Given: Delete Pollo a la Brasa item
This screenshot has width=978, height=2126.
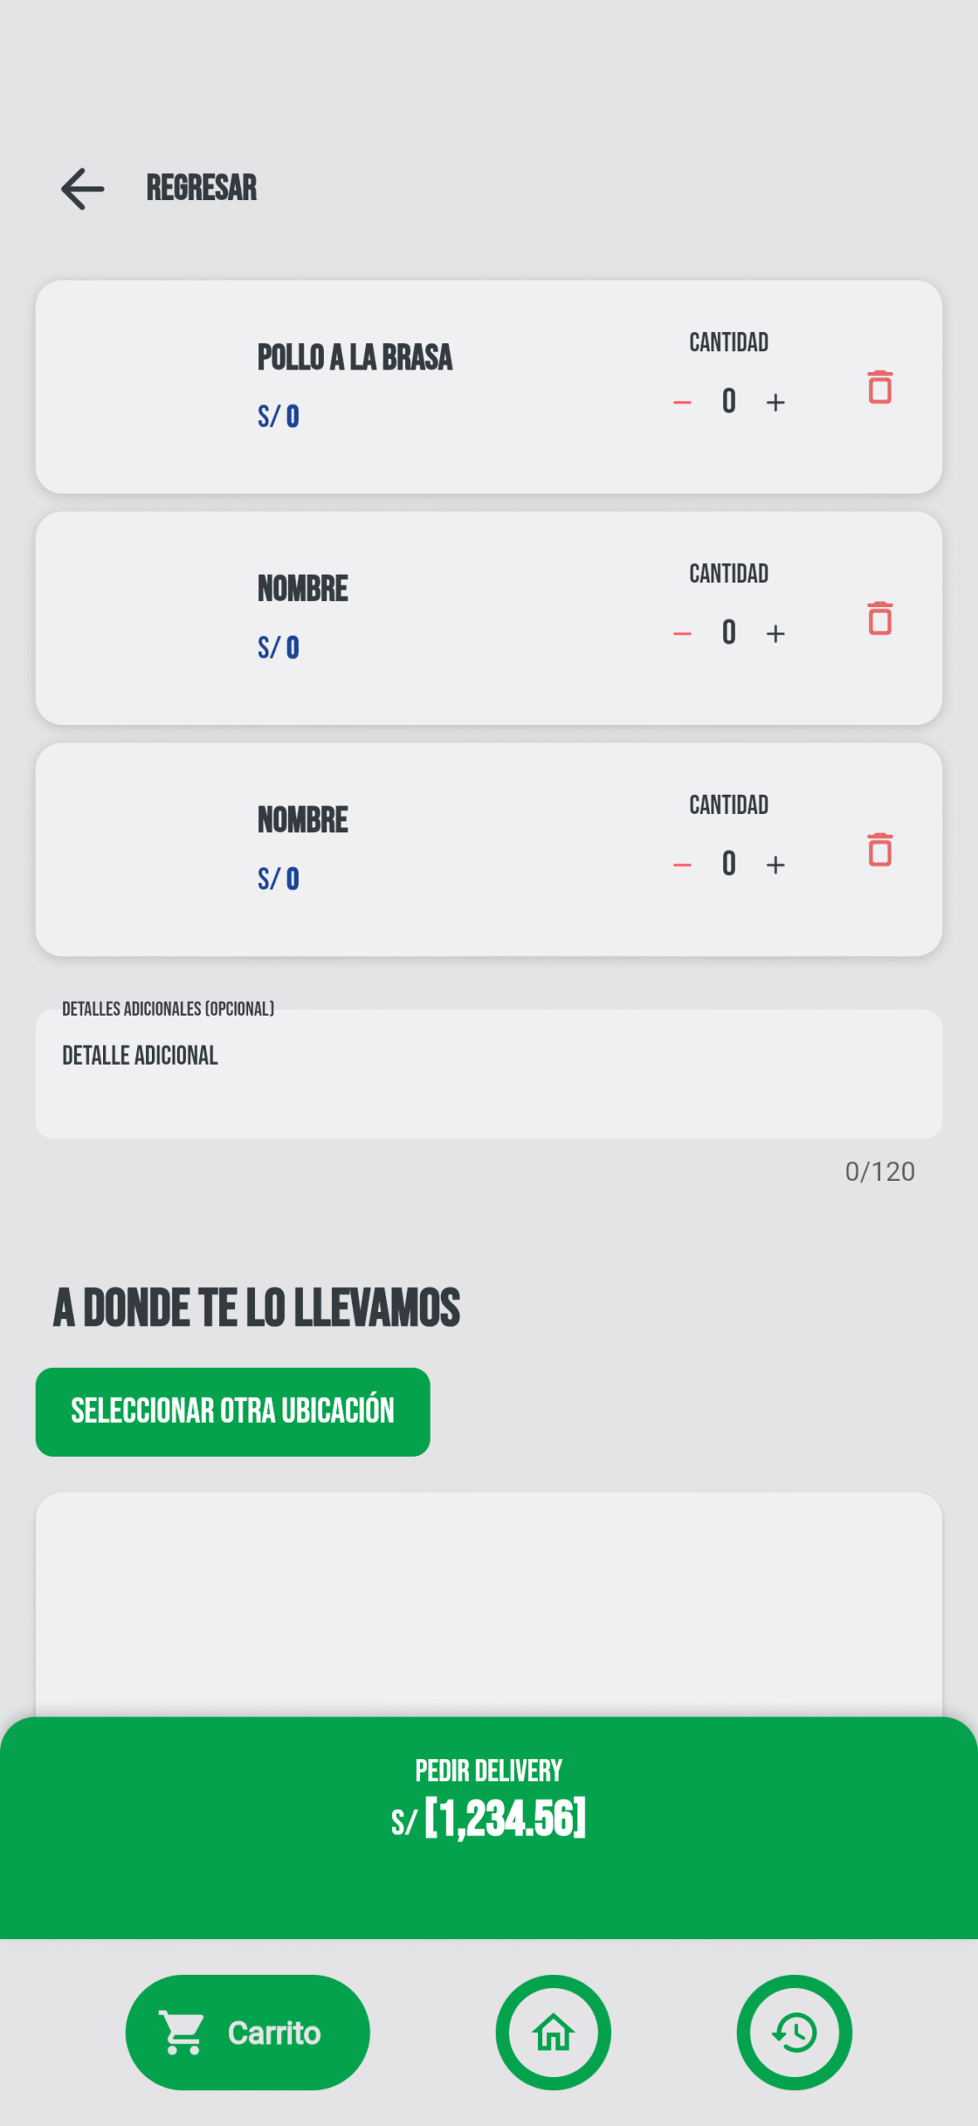Looking at the screenshot, I should (x=879, y=388).
